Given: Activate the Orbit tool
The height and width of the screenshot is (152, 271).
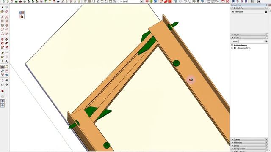Looking at the screenshot, I should click(2, 67).
